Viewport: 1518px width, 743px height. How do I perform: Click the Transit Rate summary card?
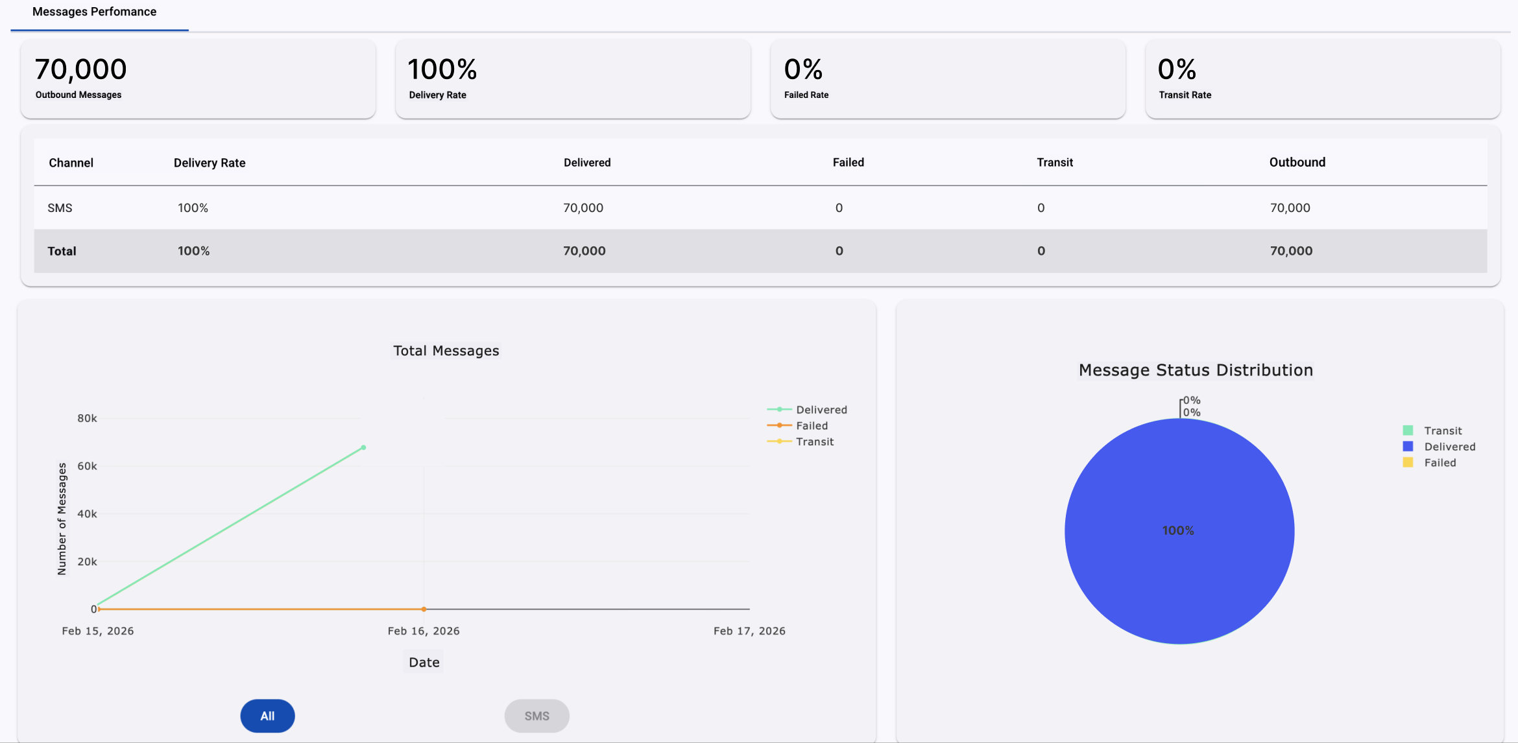pos(1322,79)
